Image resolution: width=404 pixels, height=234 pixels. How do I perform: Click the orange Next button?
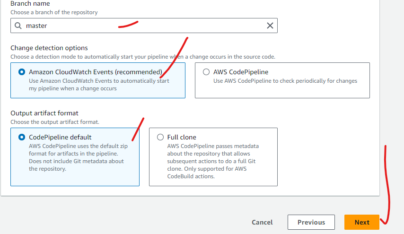tap(362, 222)
